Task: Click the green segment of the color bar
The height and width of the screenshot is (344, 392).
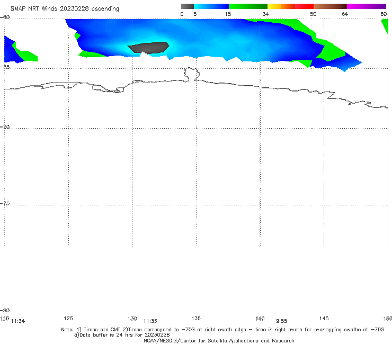Action: point(248,6)
